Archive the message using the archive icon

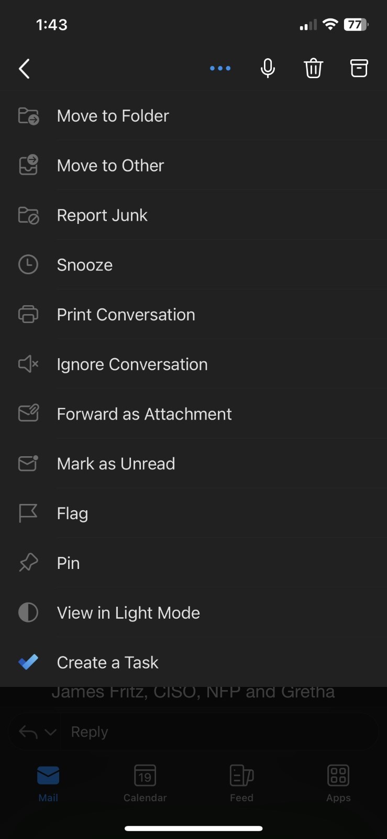tap(359, 68)
